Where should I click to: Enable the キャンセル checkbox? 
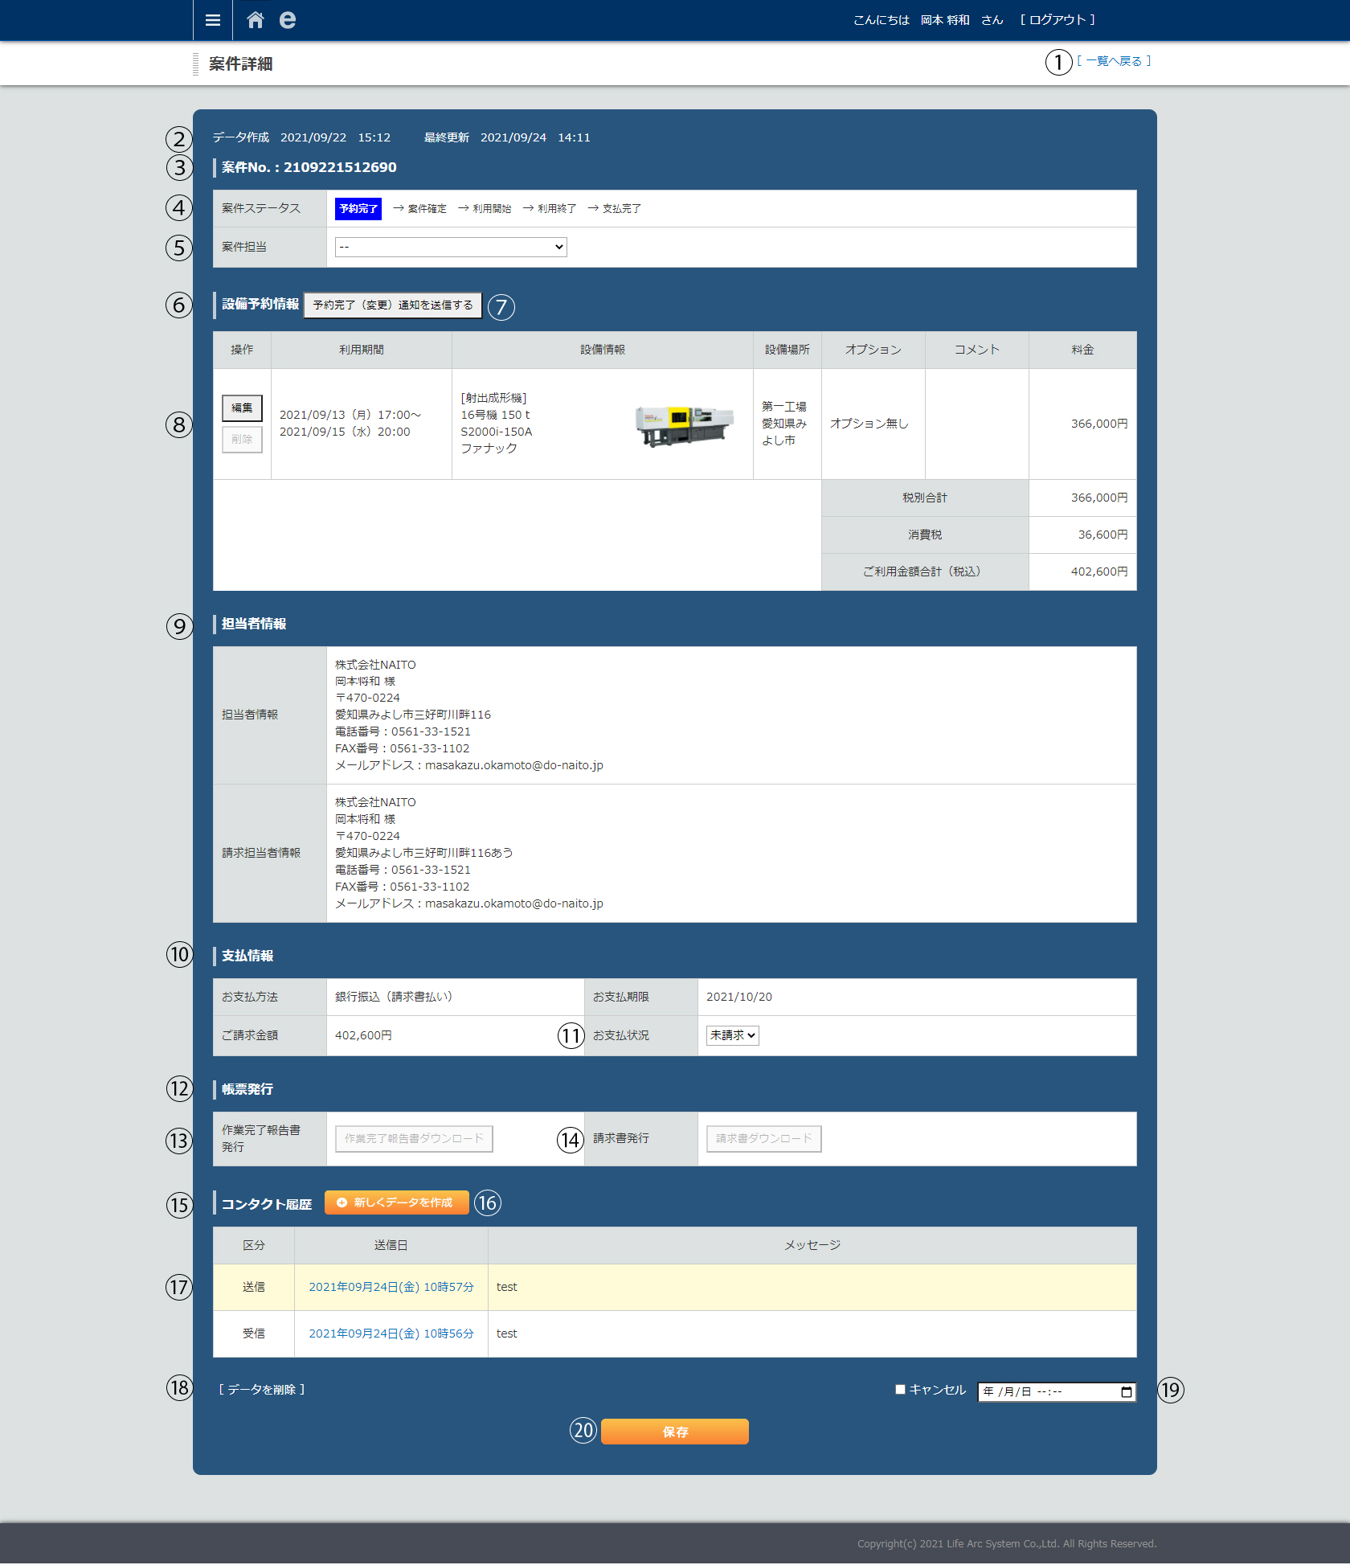[x=900, y=1390]
